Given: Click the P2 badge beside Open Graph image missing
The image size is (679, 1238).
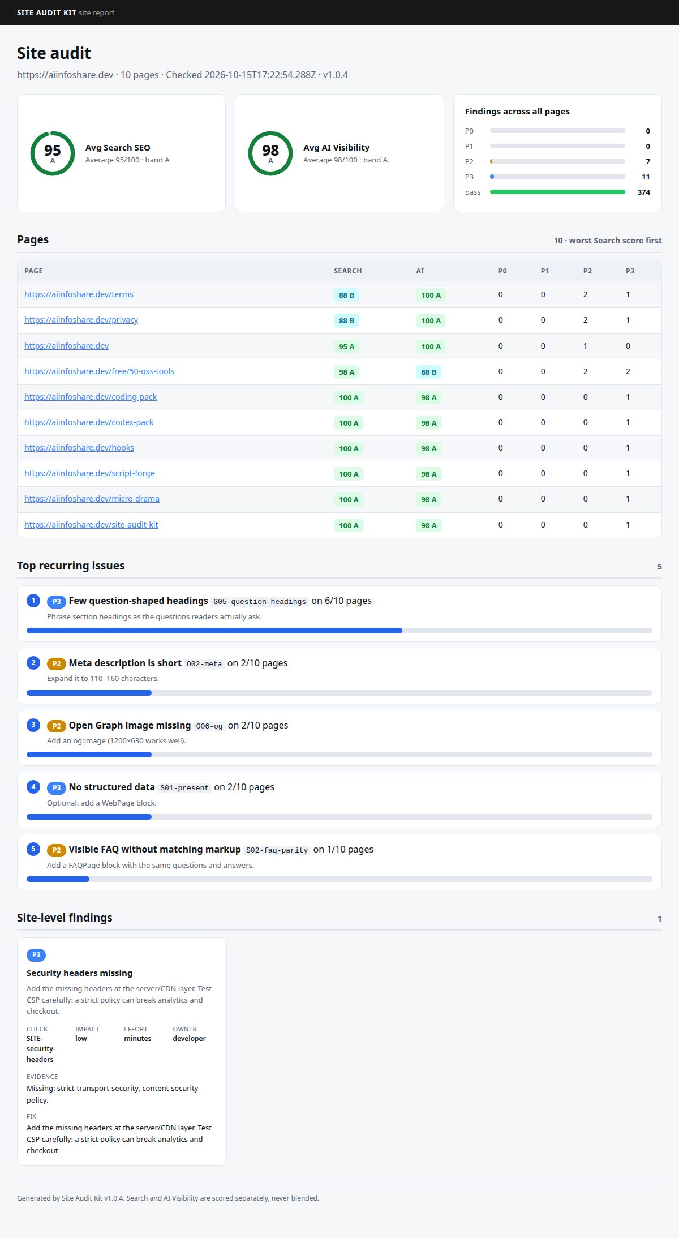Looking at the screenshot, I should [57, 726].
